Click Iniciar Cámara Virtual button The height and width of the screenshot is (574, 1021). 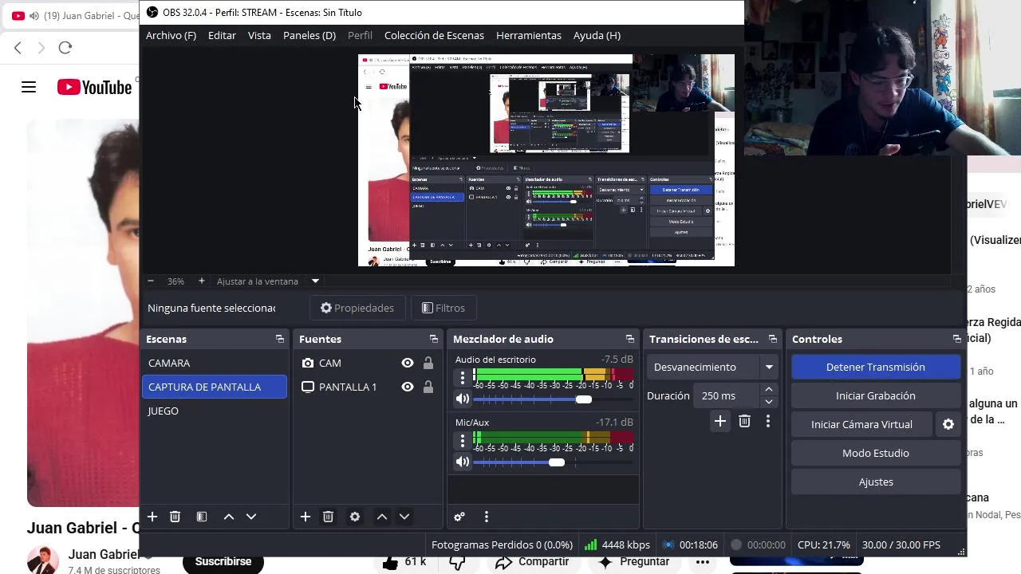[x=861, y=424]
